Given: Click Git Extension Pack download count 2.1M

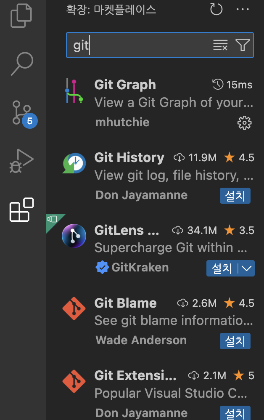Looking at the screenshot, I should (207, 375).
